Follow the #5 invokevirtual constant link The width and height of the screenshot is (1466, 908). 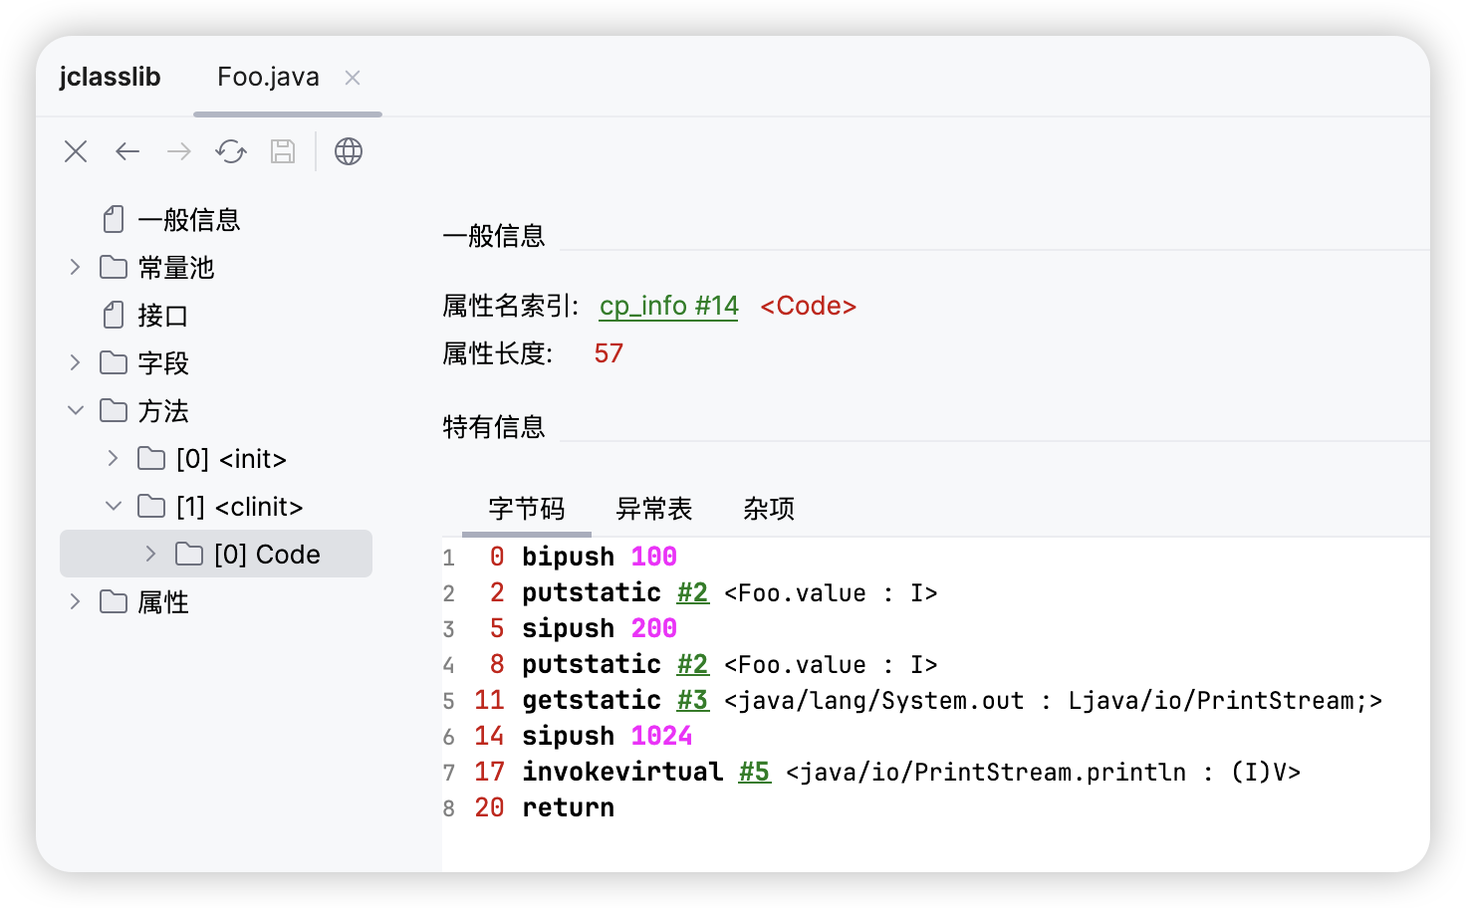754,772
